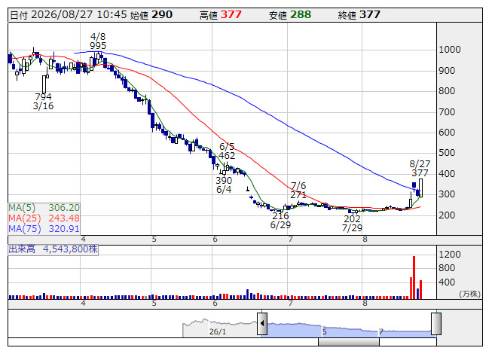Screen dimensions: 492x354
Task: Click the (万株) volume unit label
Action: pyautogui.click(x=469, y=294)
